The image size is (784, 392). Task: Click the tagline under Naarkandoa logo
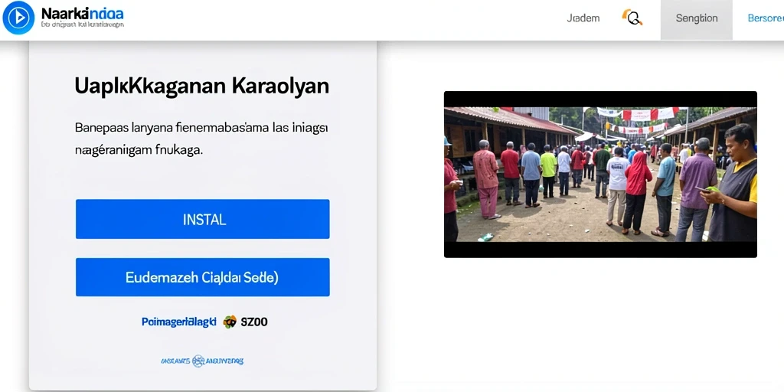pyautogui.click(x=83, y=24)
